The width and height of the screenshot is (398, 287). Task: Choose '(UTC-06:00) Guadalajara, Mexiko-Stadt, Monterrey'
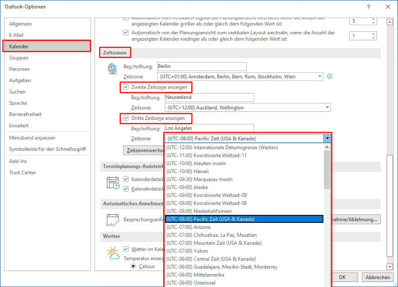tap(244, 267)
